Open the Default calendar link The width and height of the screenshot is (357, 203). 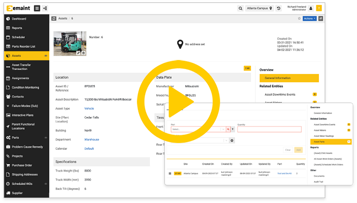point(89,148)
